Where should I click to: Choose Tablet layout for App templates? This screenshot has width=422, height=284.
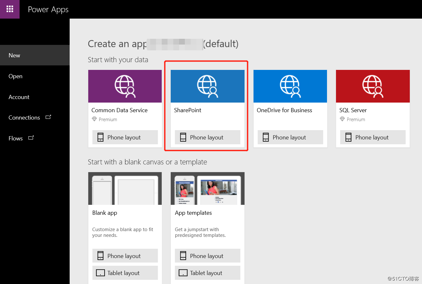[x=208, y=273]
